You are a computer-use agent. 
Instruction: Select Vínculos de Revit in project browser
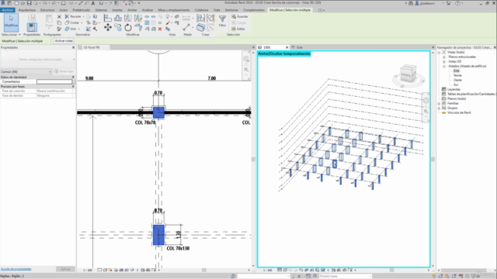click(459, 112)
